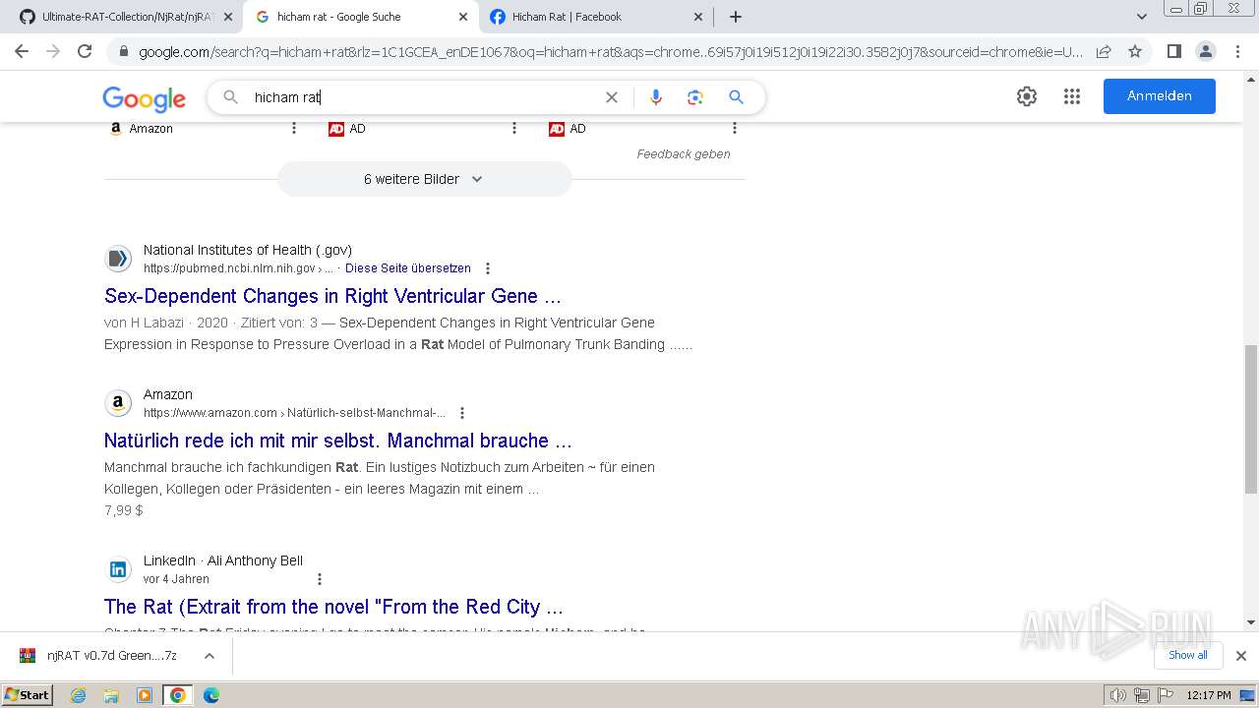Click the Anmelden sign-in button
The image size is (1259, 708).
click(x=1159, y=96)
